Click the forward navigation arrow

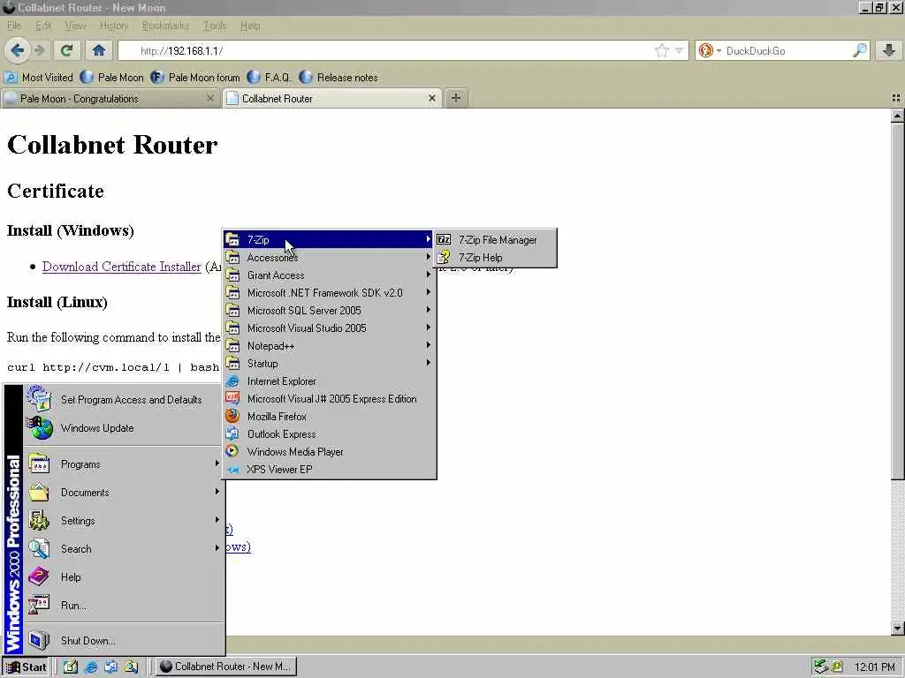tap(39, 50)
